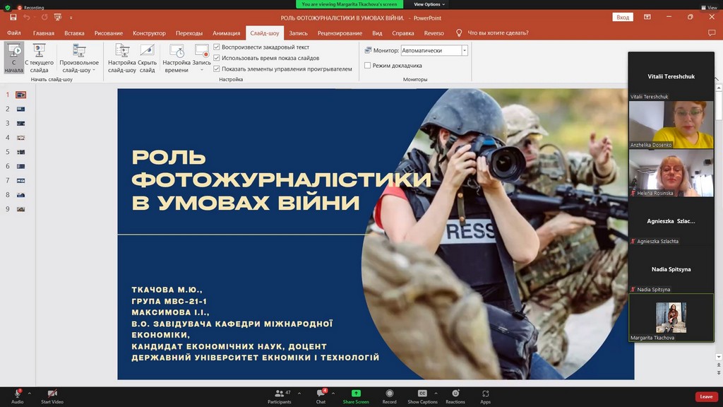This screenshot has width=723, height=407.
Task: Toggle 'Воспроизвести закадровый текст' checkbox
Action: coord(217,47)
